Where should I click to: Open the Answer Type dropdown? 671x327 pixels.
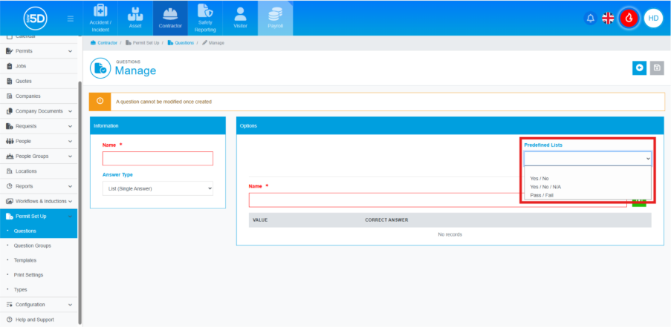point(158,188)
